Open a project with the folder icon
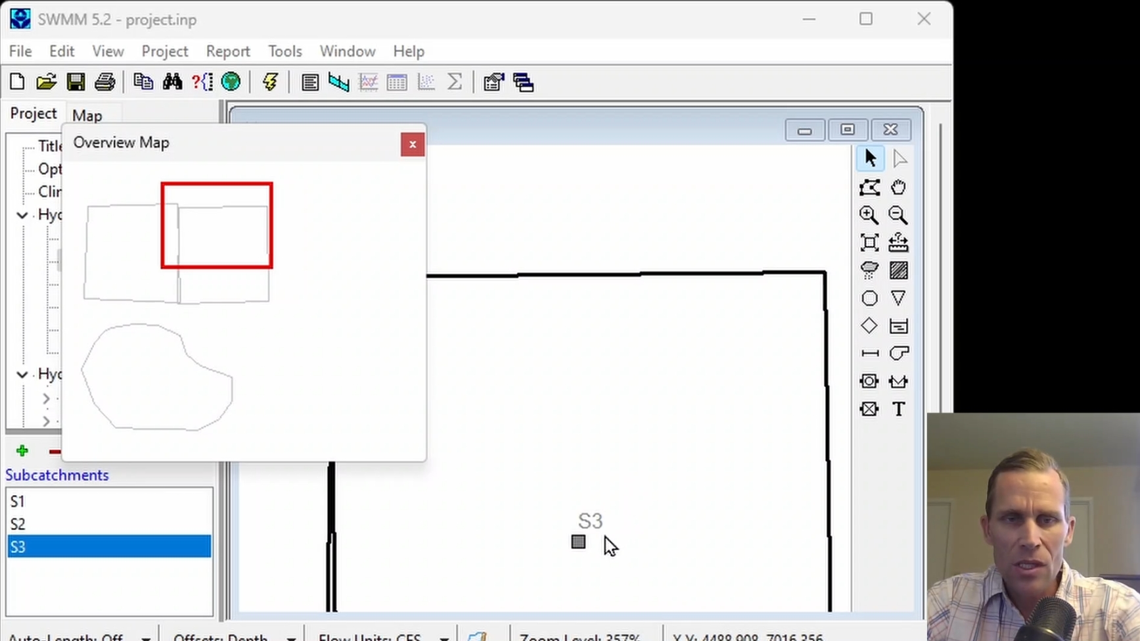Image resolution: width=1140 pixels, height=641 pixels. 46,82
